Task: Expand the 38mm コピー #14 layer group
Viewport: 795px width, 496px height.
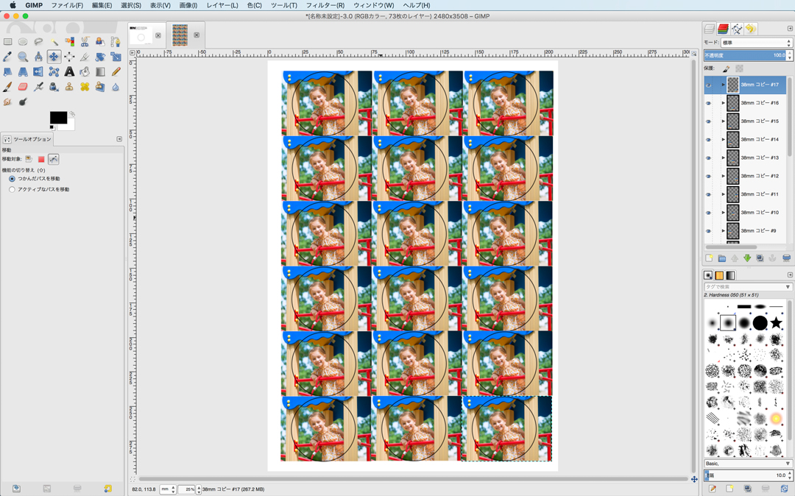Action: (723, 140)
